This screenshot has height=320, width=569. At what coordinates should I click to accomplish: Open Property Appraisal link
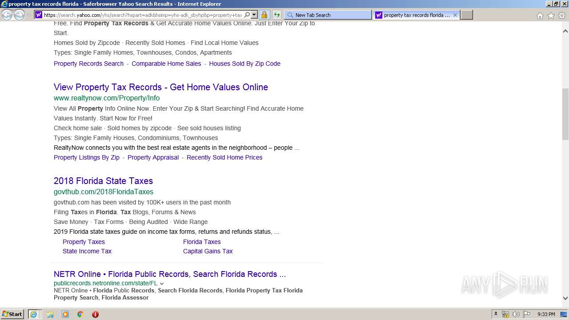coord(153,157)
